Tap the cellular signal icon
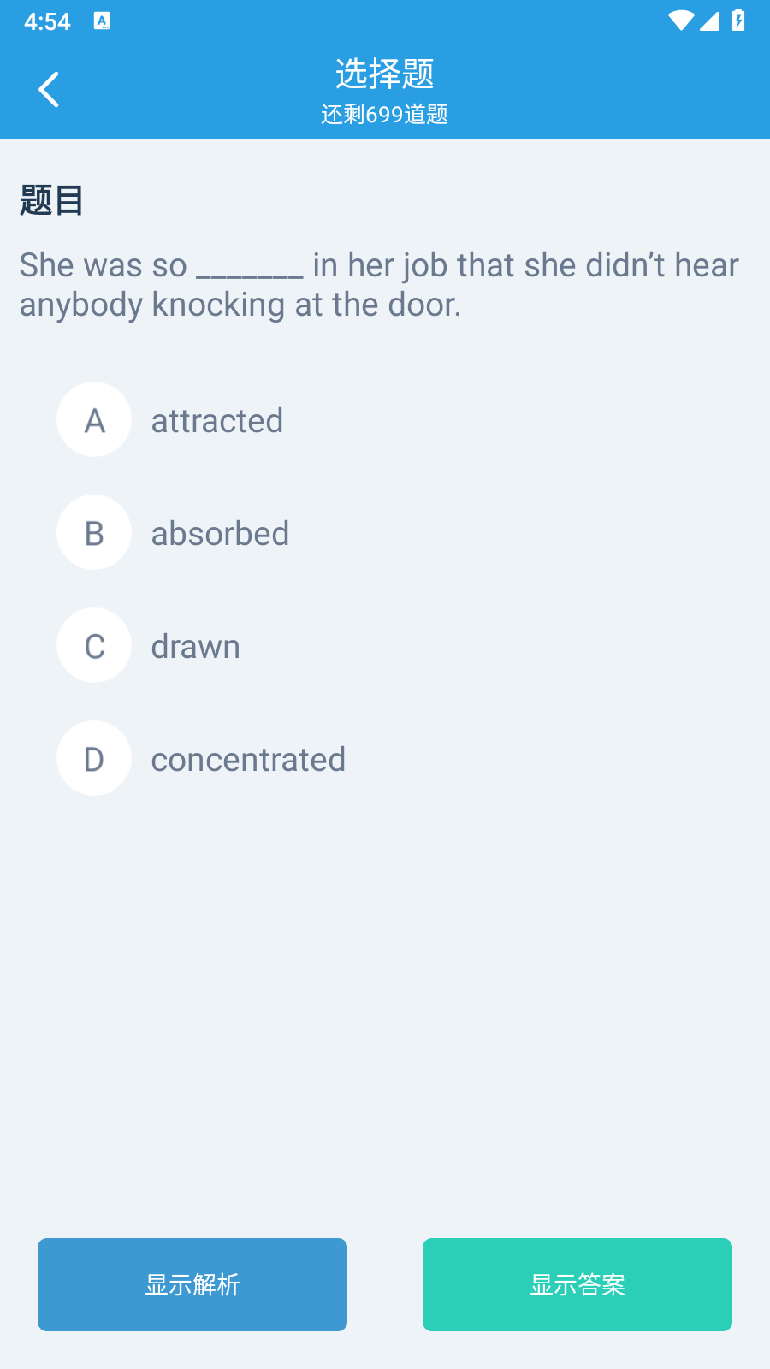 pyautogui.click(x=709, y=21)
